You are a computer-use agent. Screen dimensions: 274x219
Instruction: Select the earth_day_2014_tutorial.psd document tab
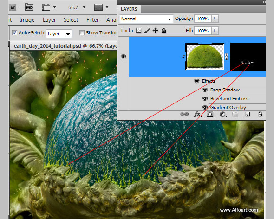point(64,46)
